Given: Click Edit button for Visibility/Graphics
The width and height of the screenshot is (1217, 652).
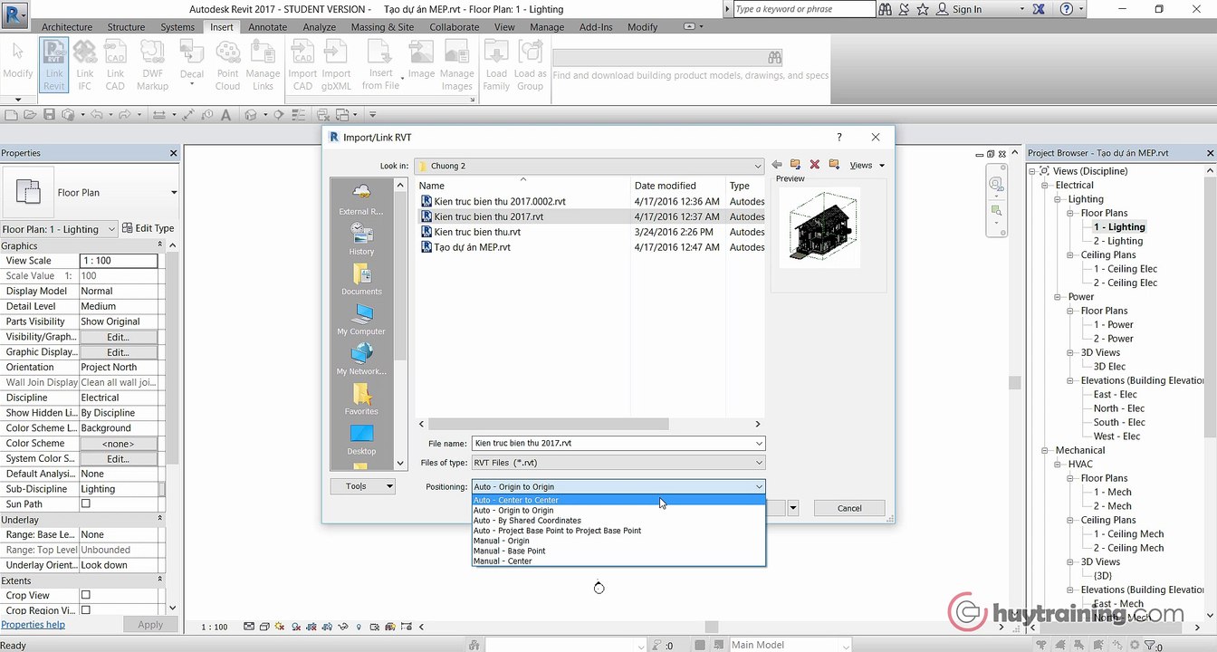Looking at the screenshot, I should click(119, 337).
